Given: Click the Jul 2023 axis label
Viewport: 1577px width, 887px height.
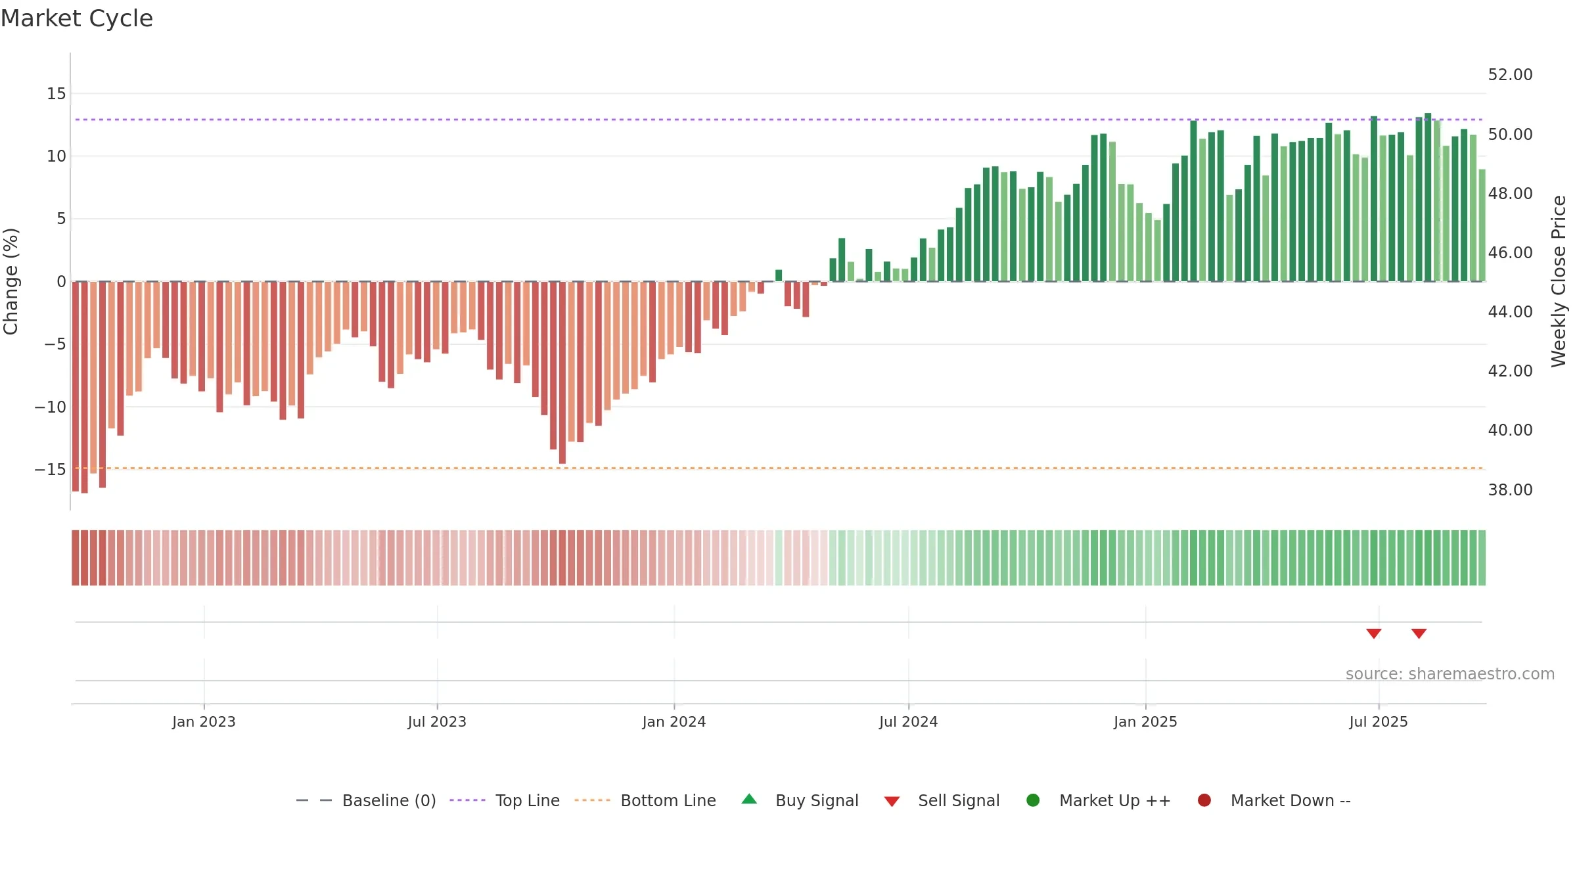Looking at the screenshot, I should [x=437, y=722].
